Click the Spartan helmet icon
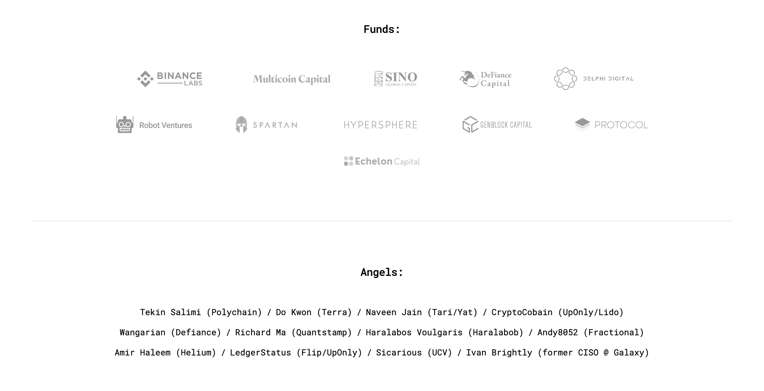The width and height of the screenshot is (764, 391). tap(241, 125)
